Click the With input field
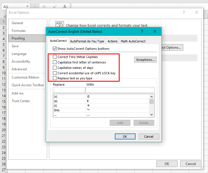 (x=120, y=90)
